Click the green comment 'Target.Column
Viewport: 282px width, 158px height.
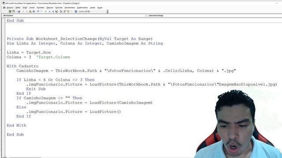[x=53, y=57]
